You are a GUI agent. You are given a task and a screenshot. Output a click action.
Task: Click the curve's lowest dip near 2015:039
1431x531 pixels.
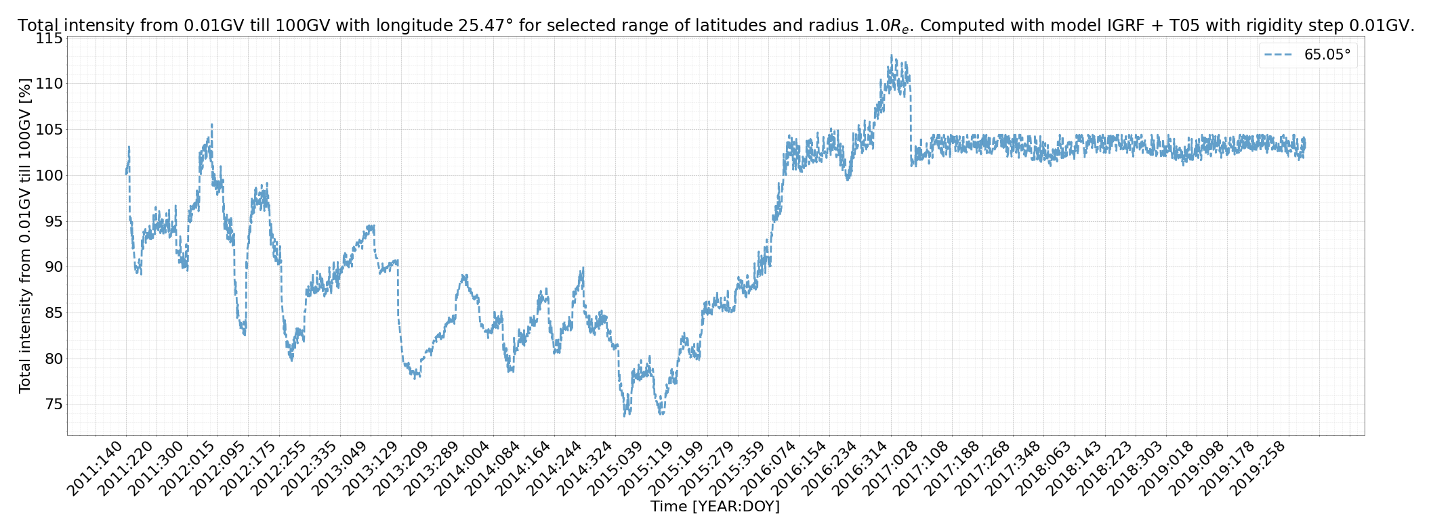625,415
